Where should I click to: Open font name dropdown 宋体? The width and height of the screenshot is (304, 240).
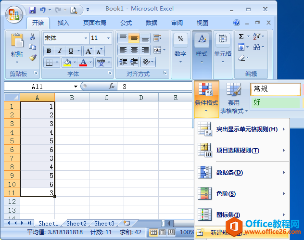[86, 38]
